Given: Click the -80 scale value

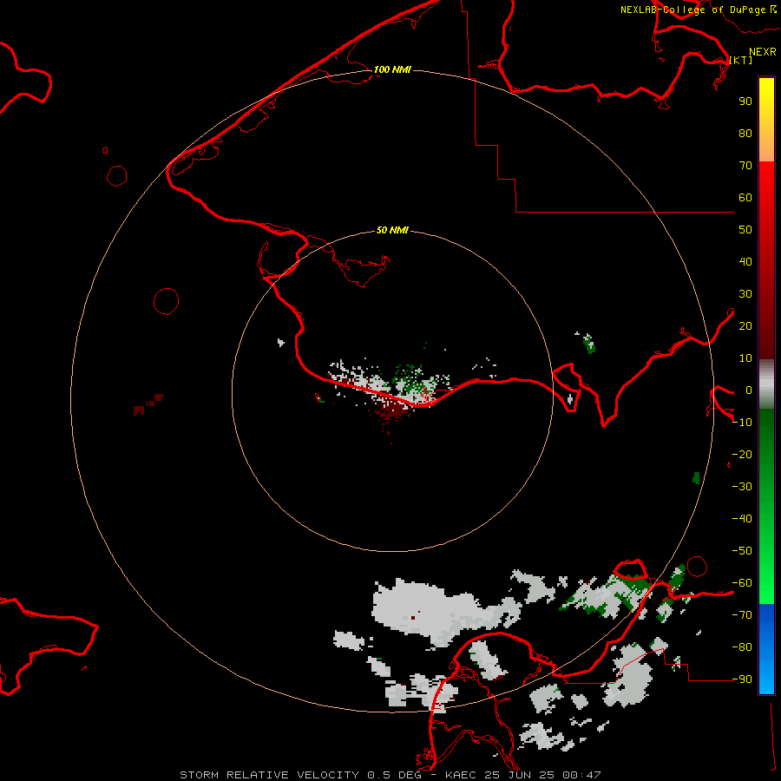Looking at the screenshot, I should click(x=742, y=647).
